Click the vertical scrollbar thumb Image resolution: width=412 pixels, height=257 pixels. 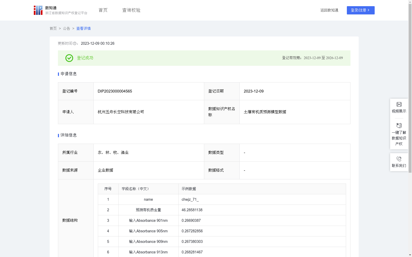pos(410,88)
